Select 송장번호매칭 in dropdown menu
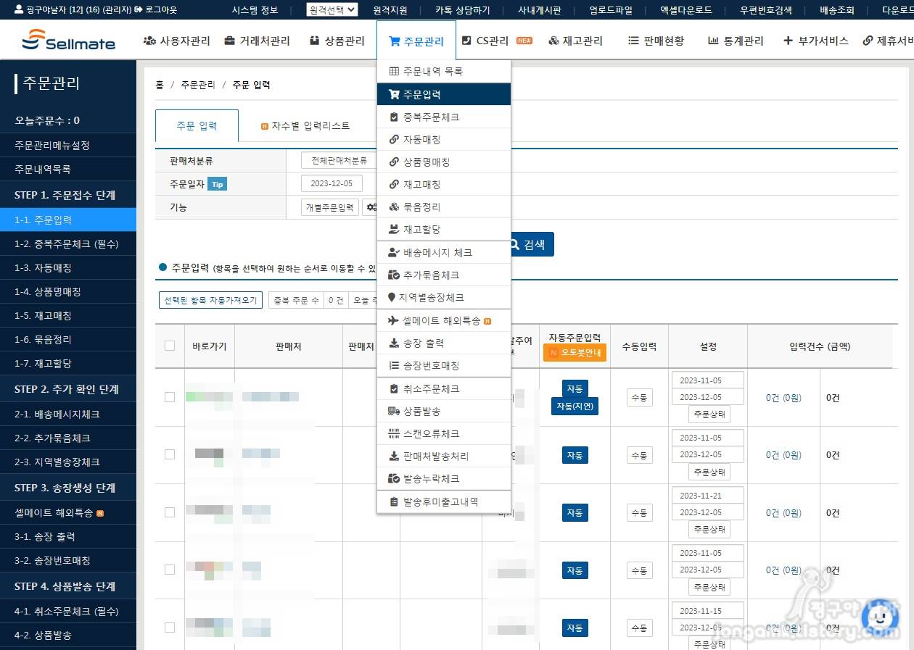This screenshot has height=650, width=914. click(x=444, y=365)
